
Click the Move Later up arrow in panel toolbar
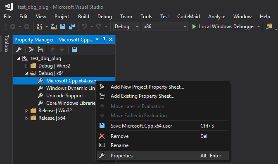(52, 49)
